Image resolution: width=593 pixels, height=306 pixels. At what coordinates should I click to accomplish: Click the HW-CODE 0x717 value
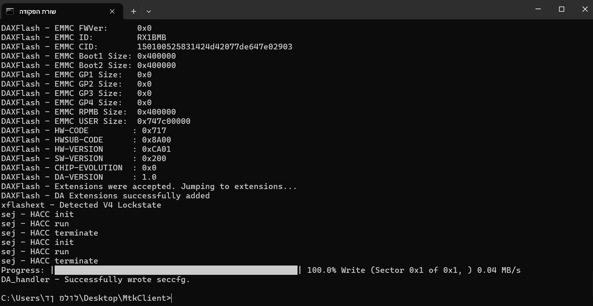point(154,130)
